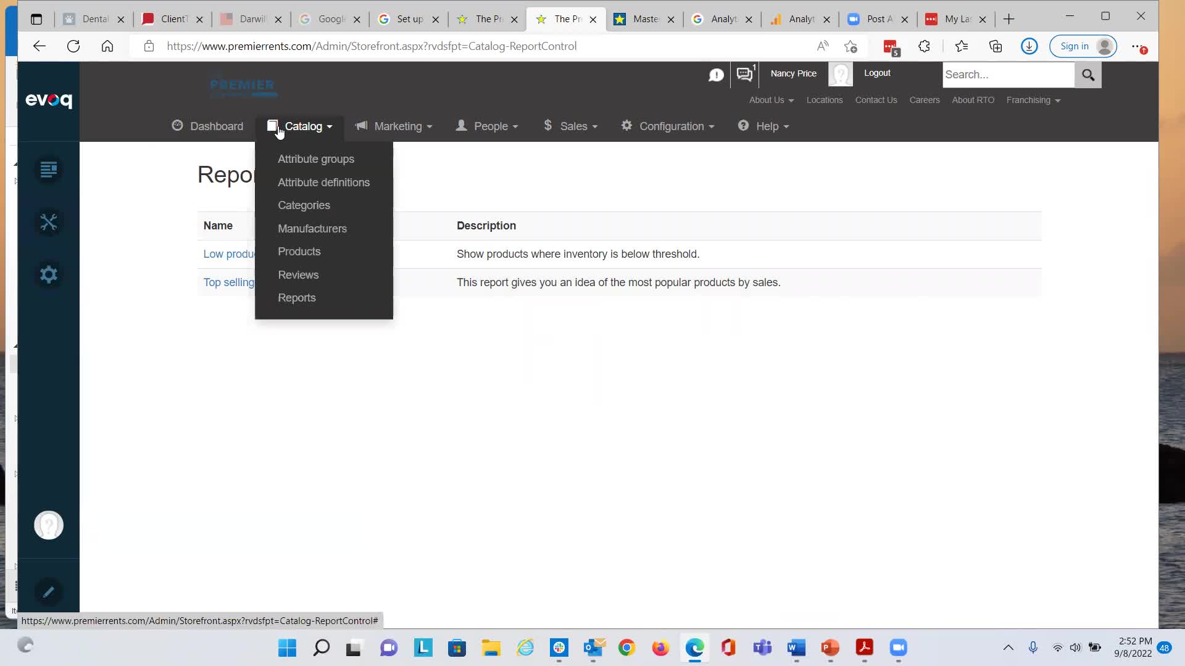This screenshot has width=1185, height=666.
Task: Open the alert notification bubble in the admin bar
Action: coord(716,75)
